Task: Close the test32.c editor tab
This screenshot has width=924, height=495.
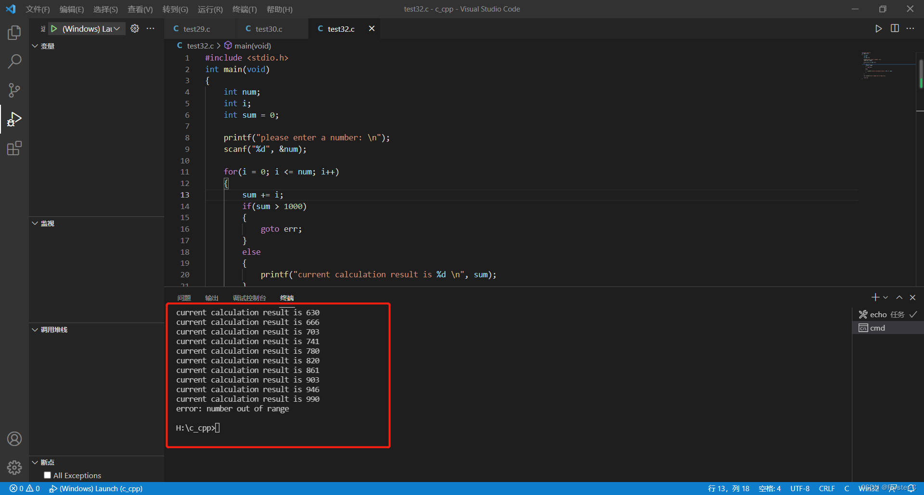Action: (372, 29)
